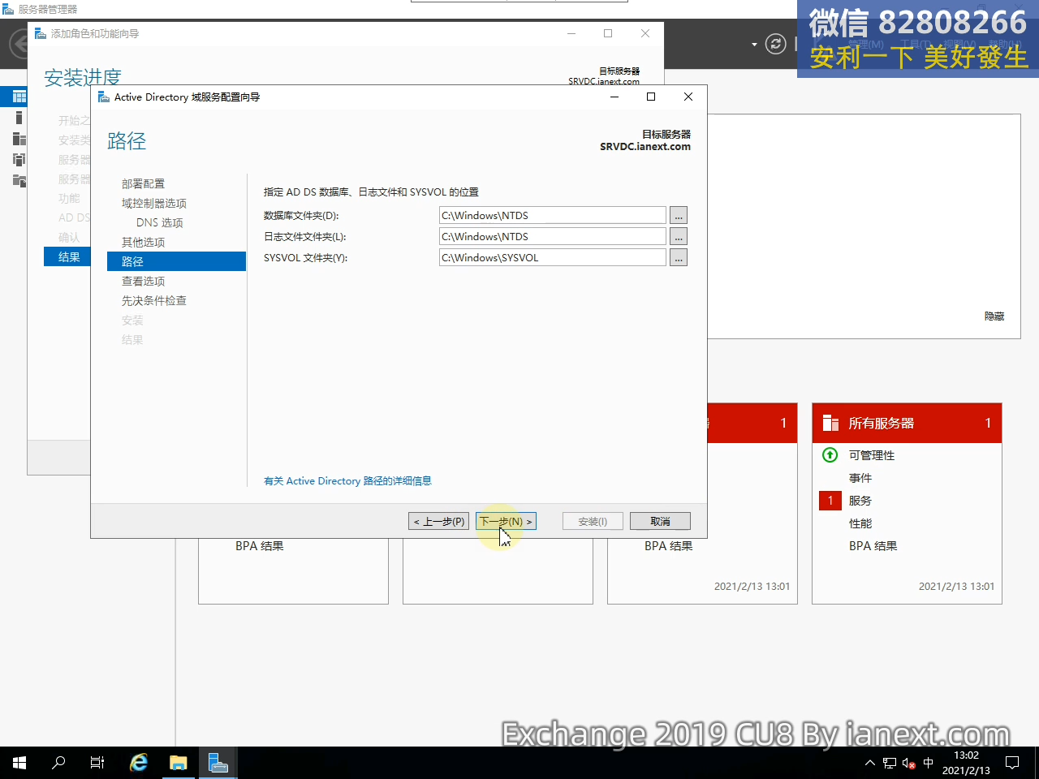This screenshot has height=779, width=1039.
Task: Open the 所有服务器 tile header
Action: point(907,423)
